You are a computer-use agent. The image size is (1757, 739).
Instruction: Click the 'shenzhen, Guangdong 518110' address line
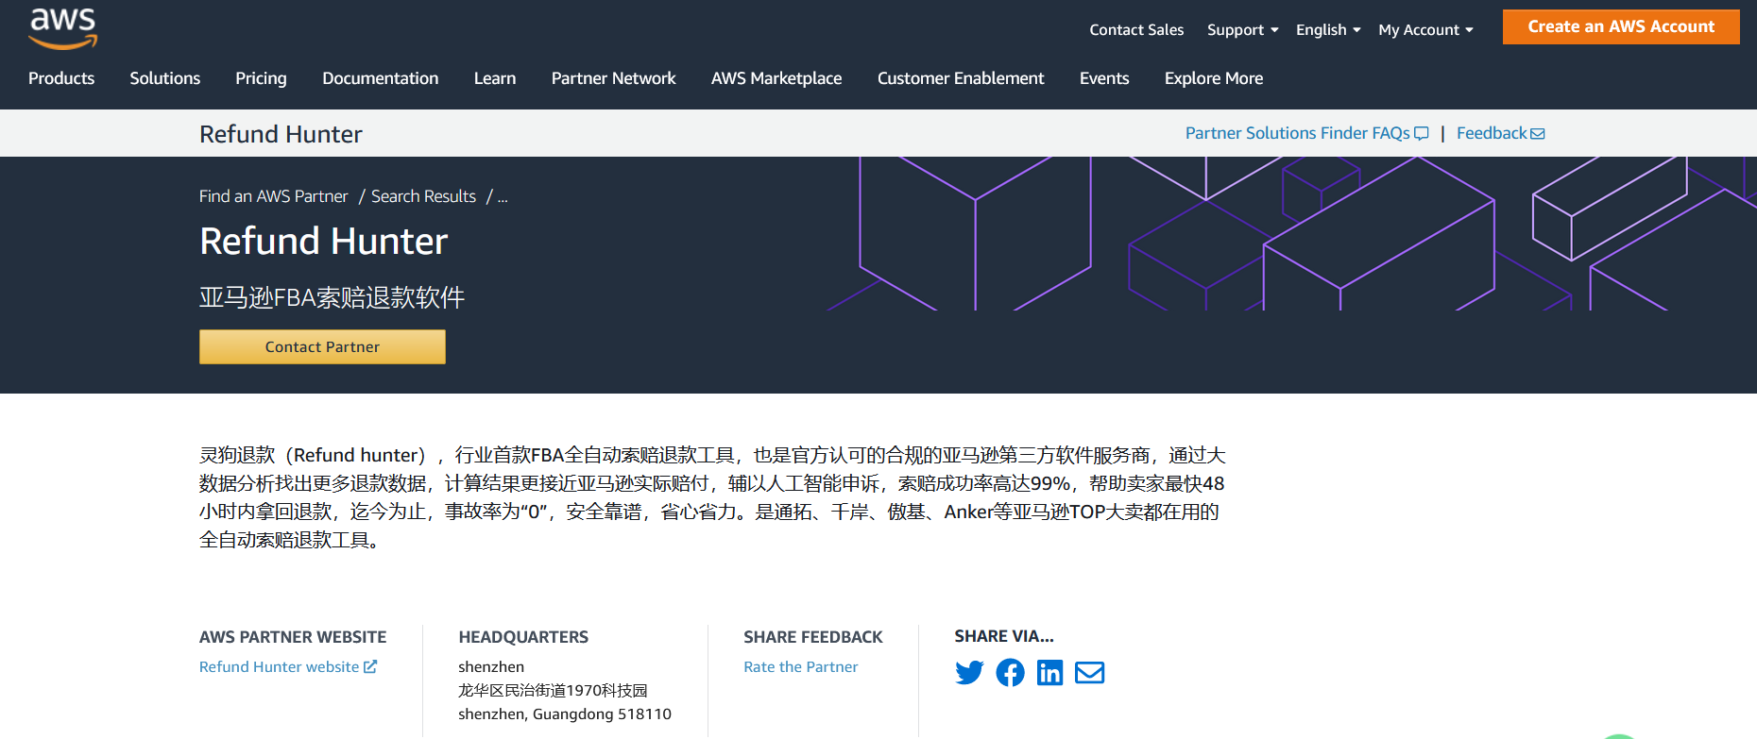pos(565,714)
